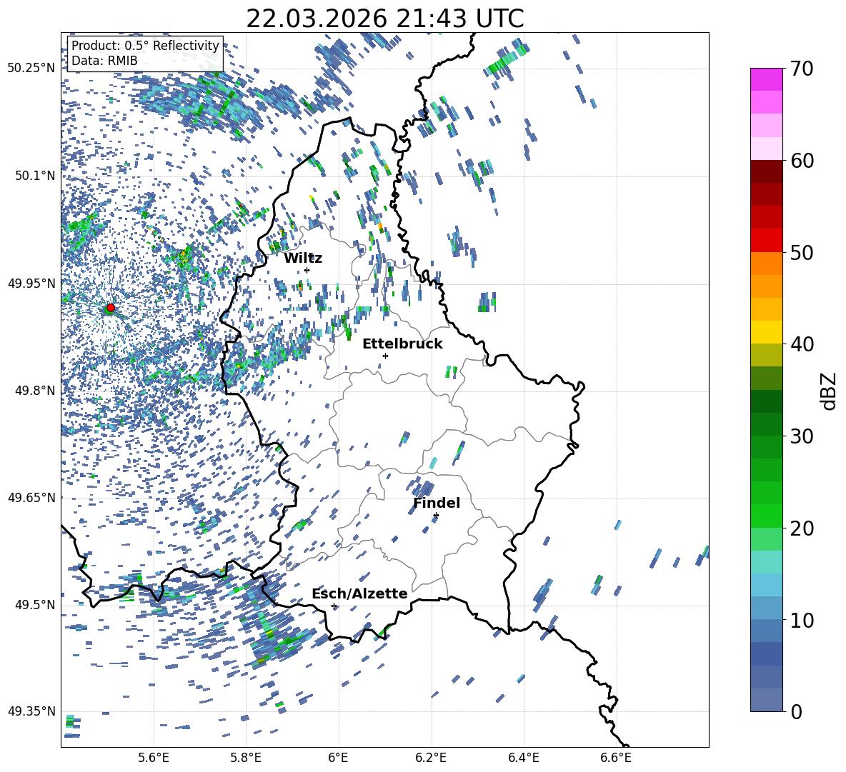
Task: Click the Wiltz station cross marker
Action: click(x=307, y=270)
